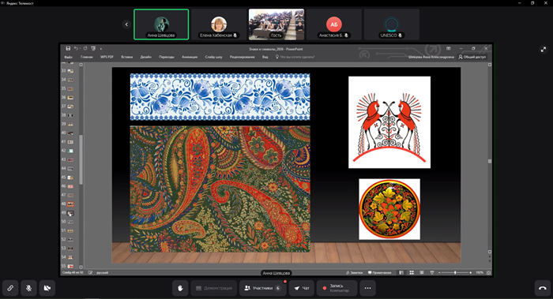Toggle the Примечания comments pane
This screenshot has height=299, width=553.
pos(380,273)
